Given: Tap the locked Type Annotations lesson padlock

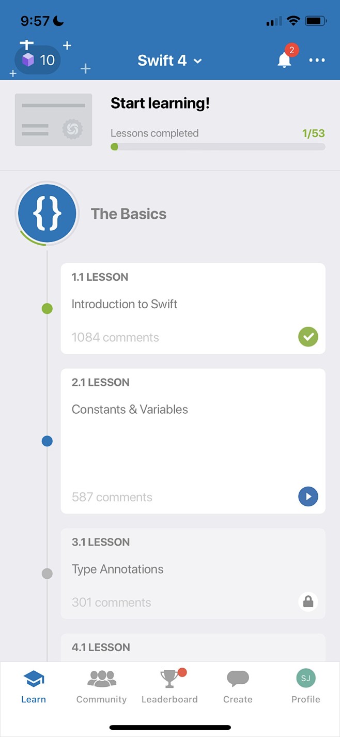Looking at the screenshot, I should tap(308, 601).
